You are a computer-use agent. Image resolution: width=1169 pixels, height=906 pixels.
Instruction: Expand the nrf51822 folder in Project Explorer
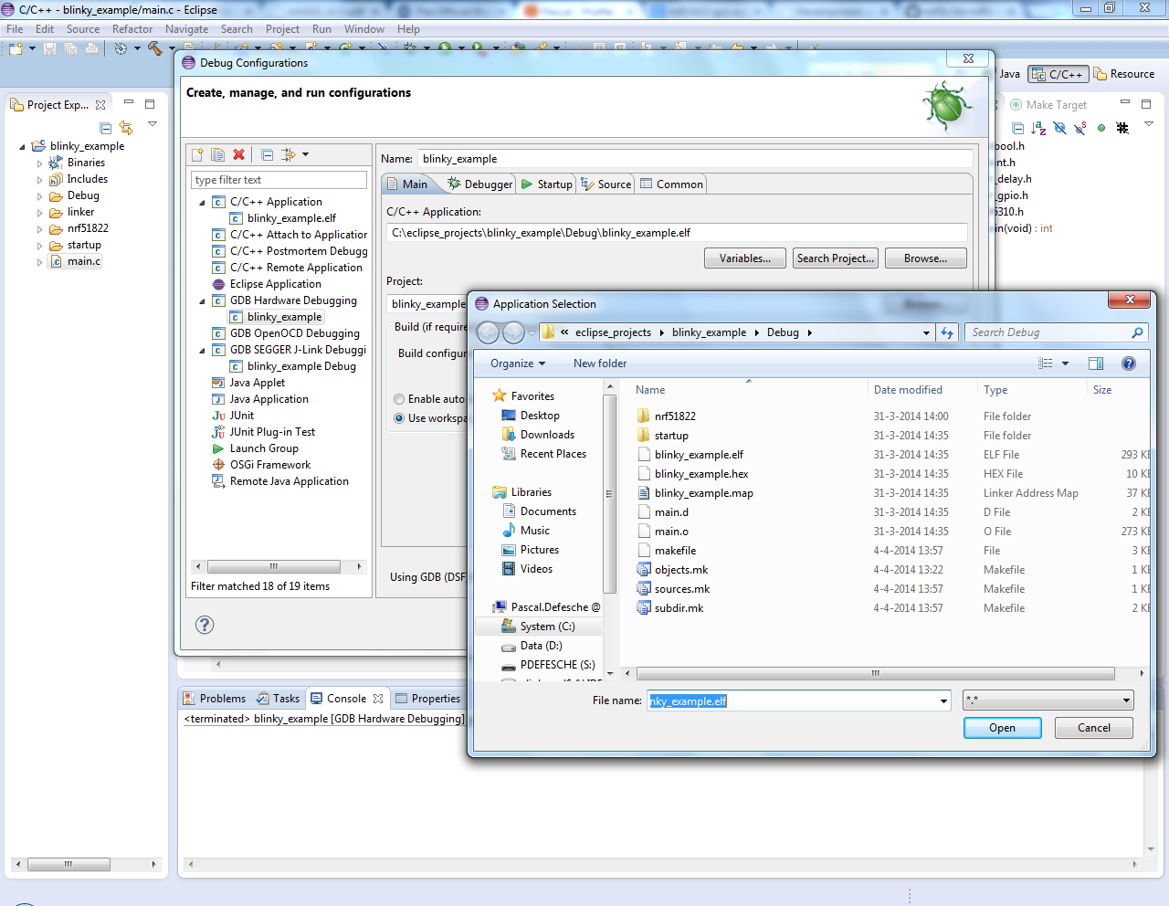tap(39, 229)
